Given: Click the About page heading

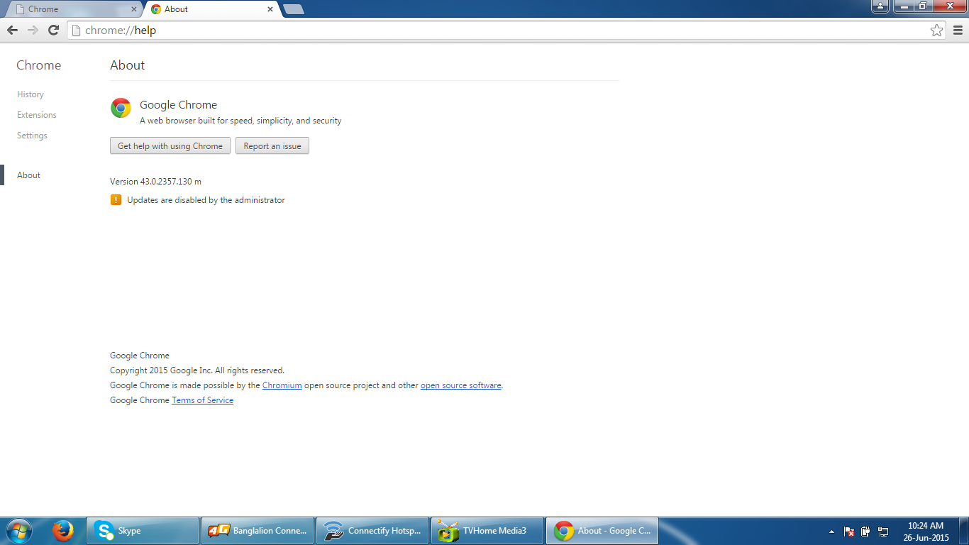Looking at the screenshot, I should pyautogui.click(x=127, y=65).
